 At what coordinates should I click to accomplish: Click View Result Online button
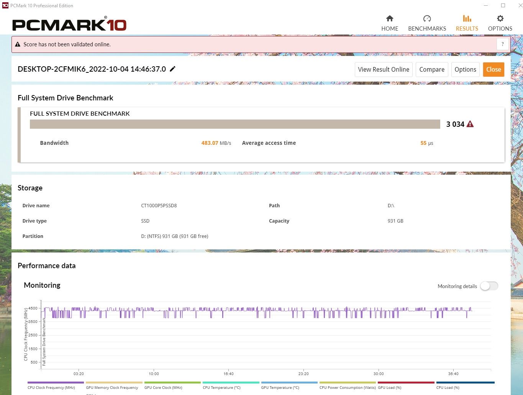[384, 69]
